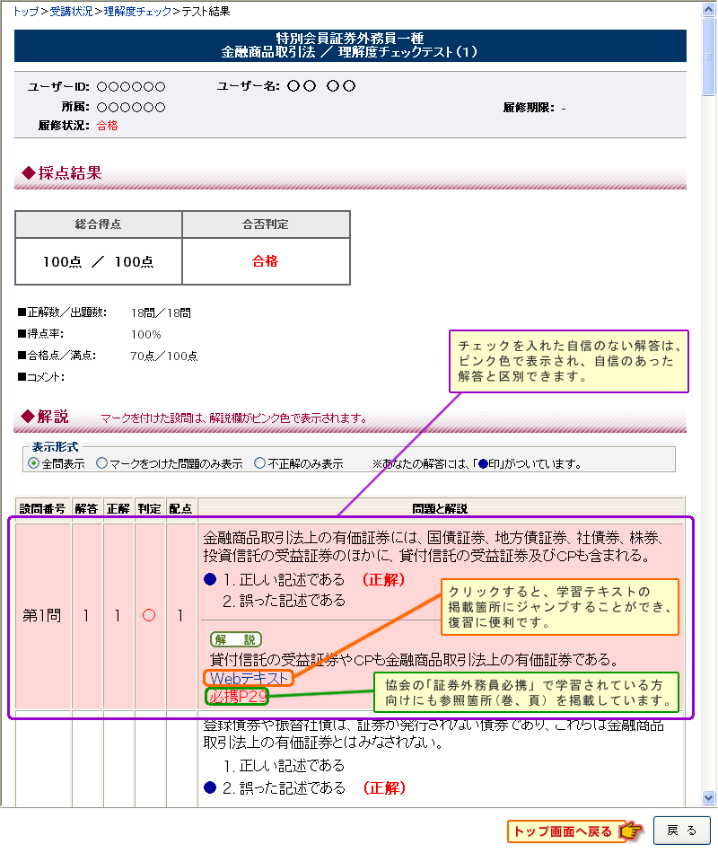Select the マークをつけた問題のみ表示 radio option

click(x=102, y=464)
